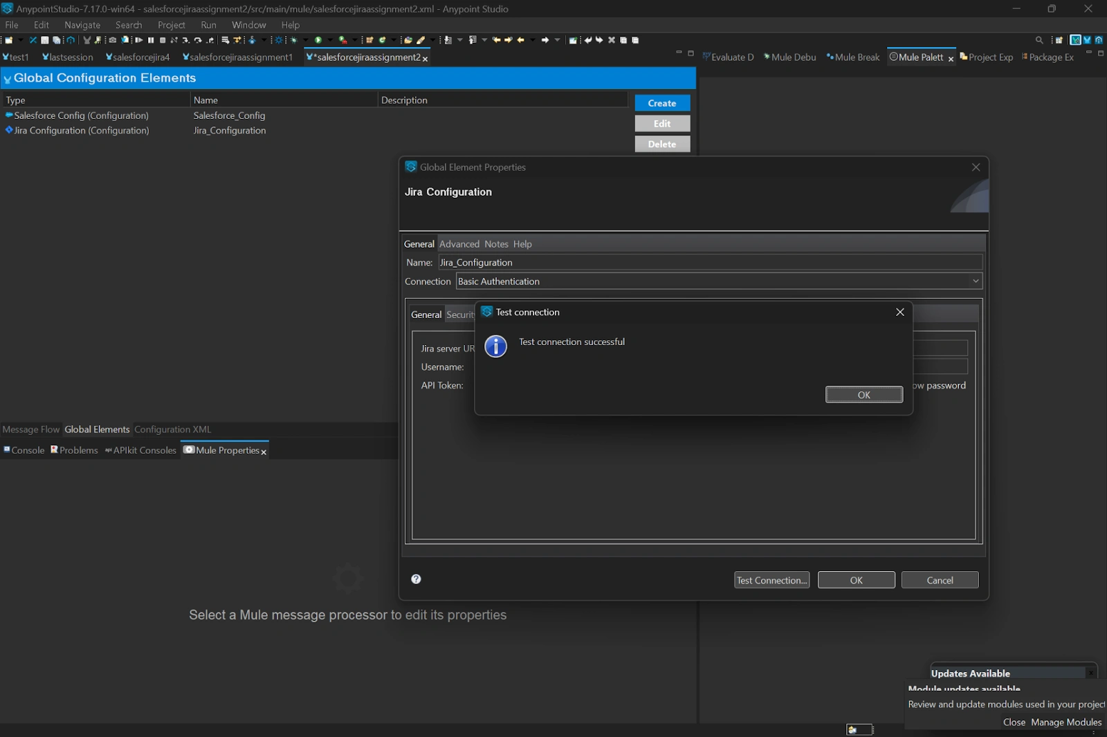The image size is (1107, 737).
Task: Click the help question mark icon in the dialog
Action: click(416, 579)
